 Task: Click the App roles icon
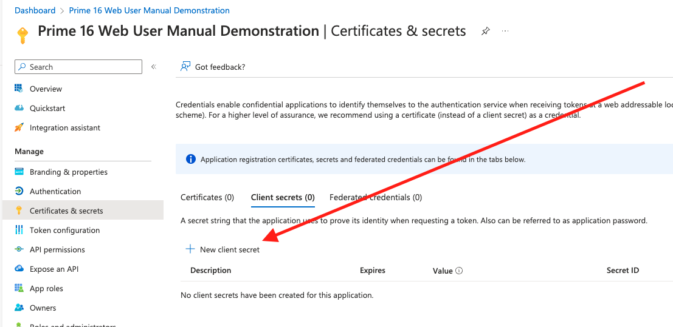click(x=18, y=288)
